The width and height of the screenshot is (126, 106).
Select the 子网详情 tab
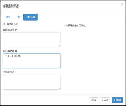pos(31,17)
